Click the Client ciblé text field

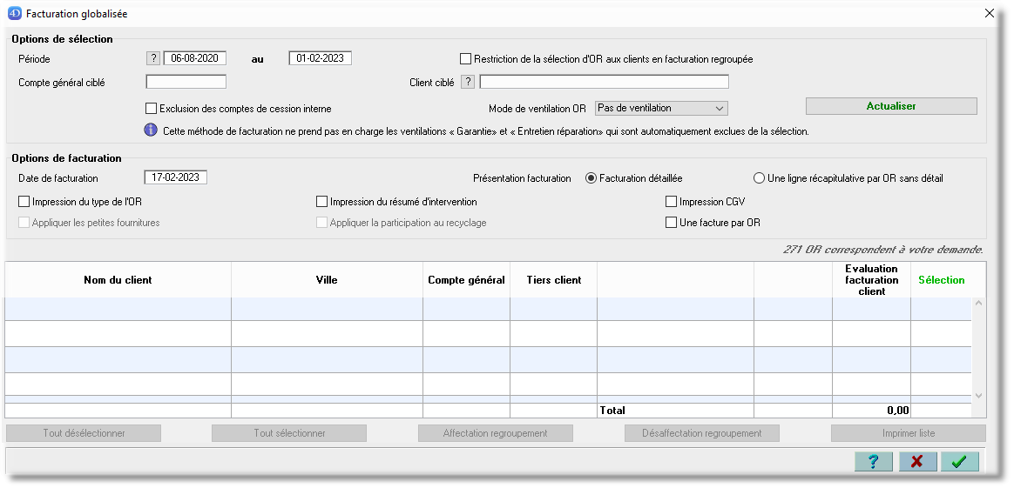pyautogui.click(x=604, y=82)
